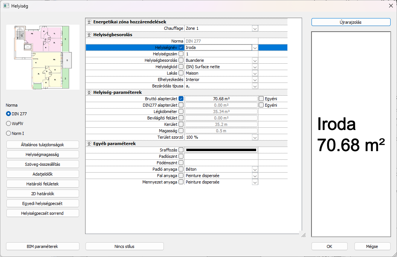Screen dimensions: 397x257
Task: Collapse the Energetikai zóna hozzárendelések section
Action: click(89, 22)
